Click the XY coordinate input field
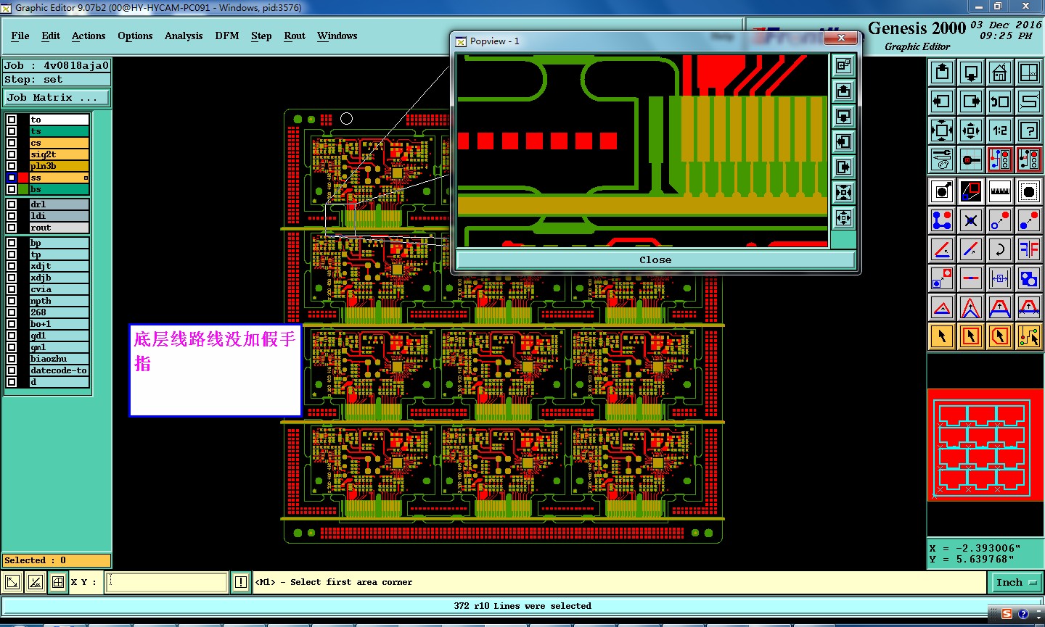 (167, 582)
